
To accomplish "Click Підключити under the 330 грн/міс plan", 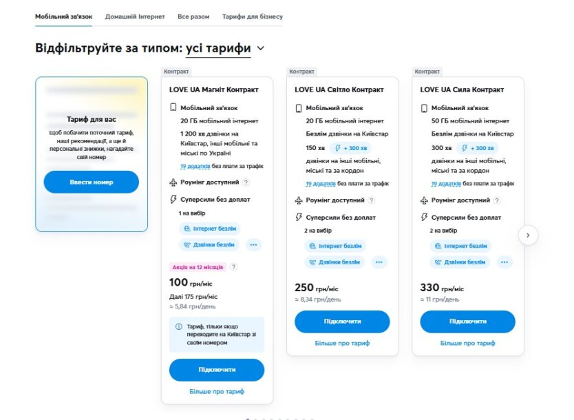I will tap(467, 322).
